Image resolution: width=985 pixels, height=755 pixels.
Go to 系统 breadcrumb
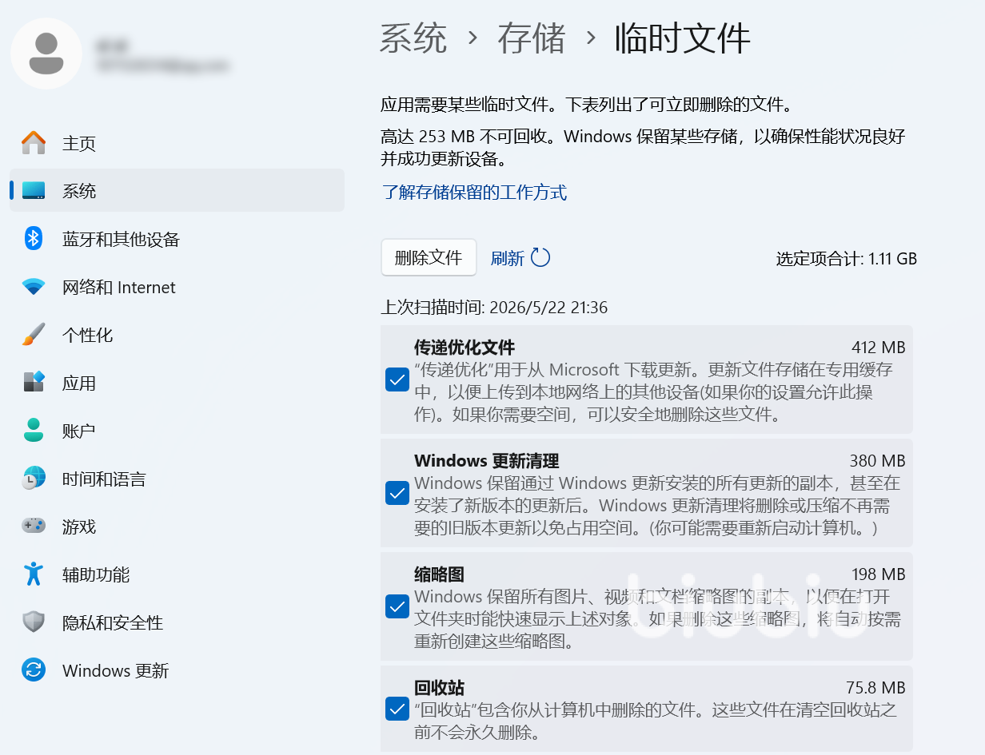pos(413,38)
